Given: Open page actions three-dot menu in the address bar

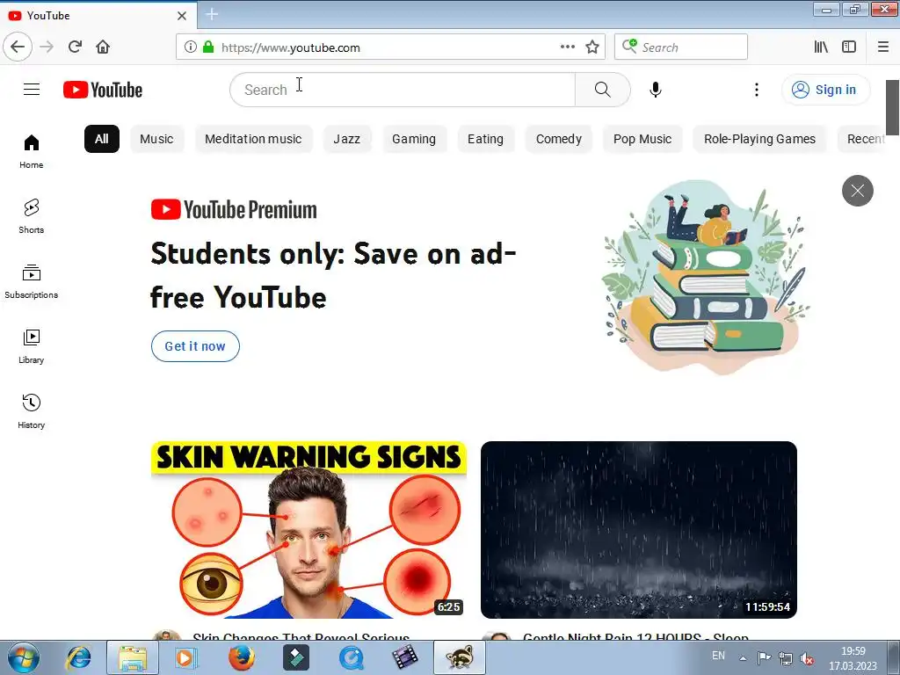Looking at the screenshot, I should click(x=567, y=47).
